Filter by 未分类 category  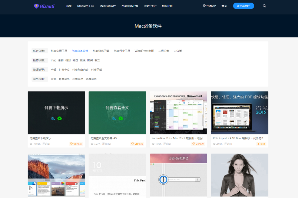click(178, 51)
